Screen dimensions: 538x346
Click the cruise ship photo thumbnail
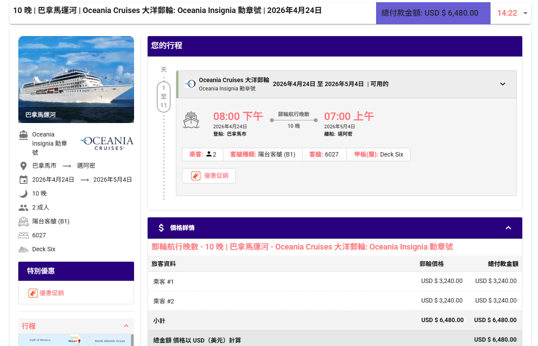pyautogui.click(x=76, y=79)
